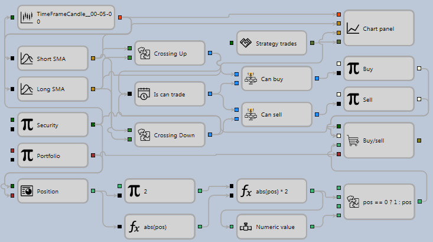Select the Portfolio node label

click(x=48, y=156)
